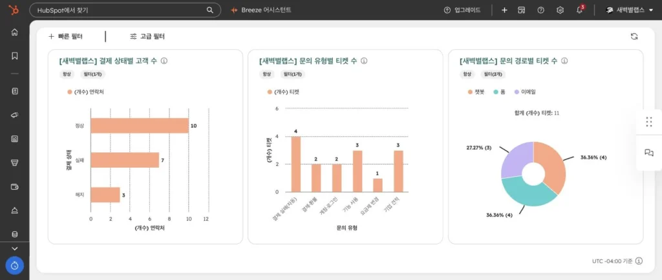This screenshot has width=662, height=280.
Task: Click 필터(2개) tag in 문의 경로별 card
Action: 493,74
